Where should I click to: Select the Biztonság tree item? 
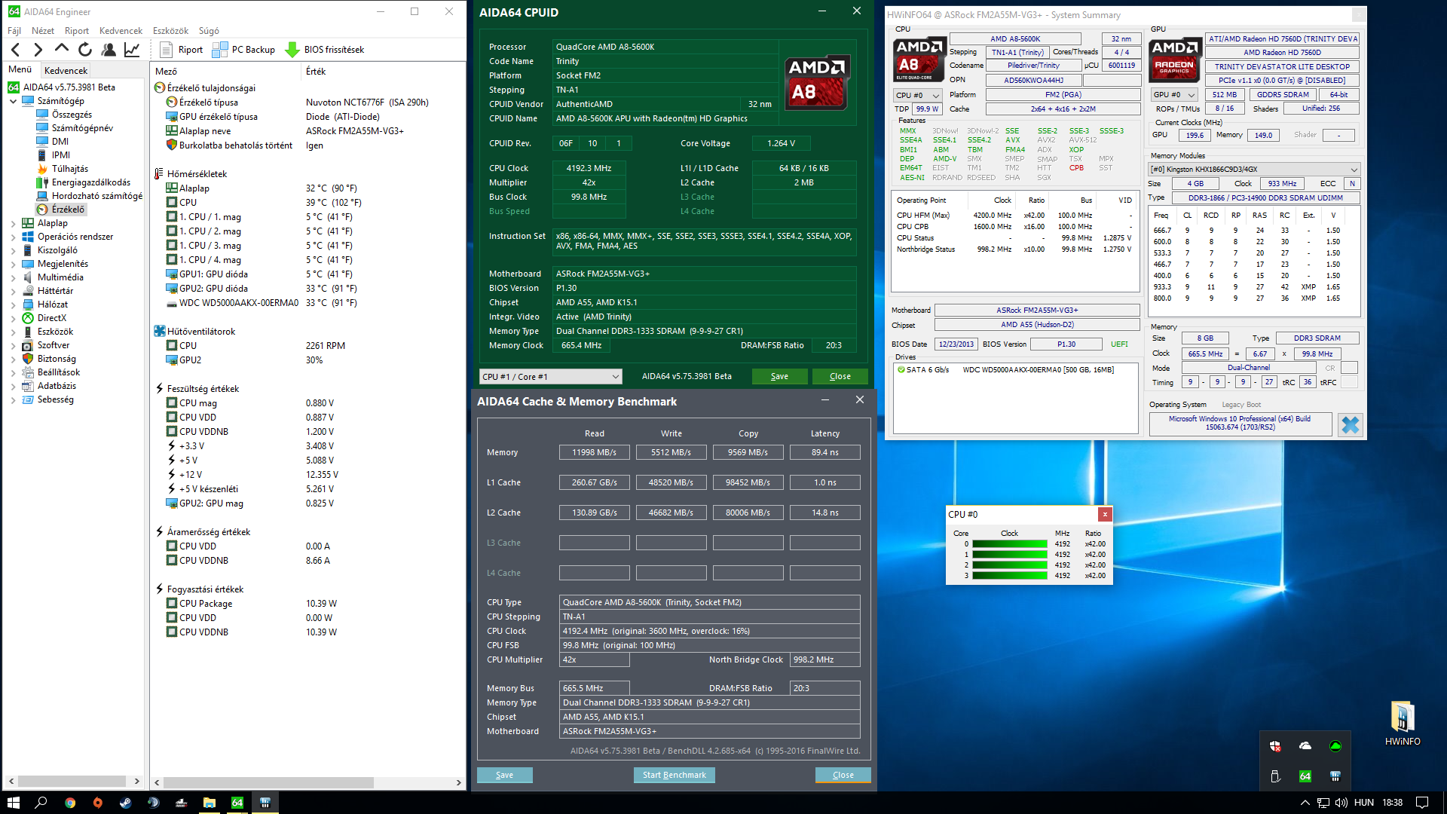coord(57,359)
